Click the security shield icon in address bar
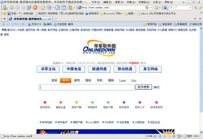Screen dimensions: 203x139 pos(147,8)
